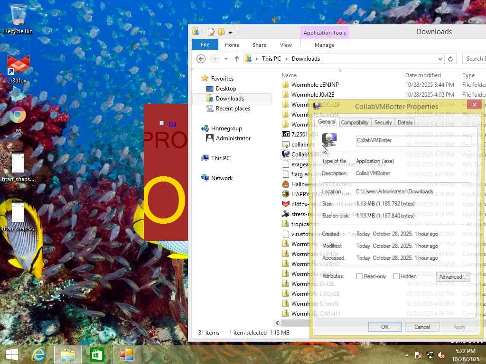Open the Chrome 'wi' desktop icon
Screen dimensions: 486x364
point(18,119)
